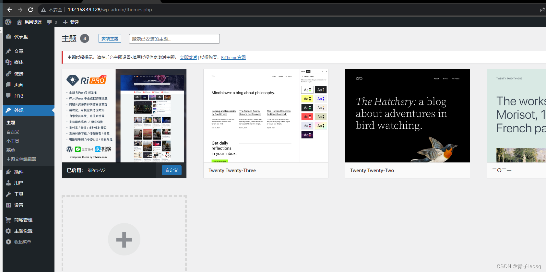Click the 仪表盘 dashboard icon
This screenshot has height=272, width=546.
8,37
